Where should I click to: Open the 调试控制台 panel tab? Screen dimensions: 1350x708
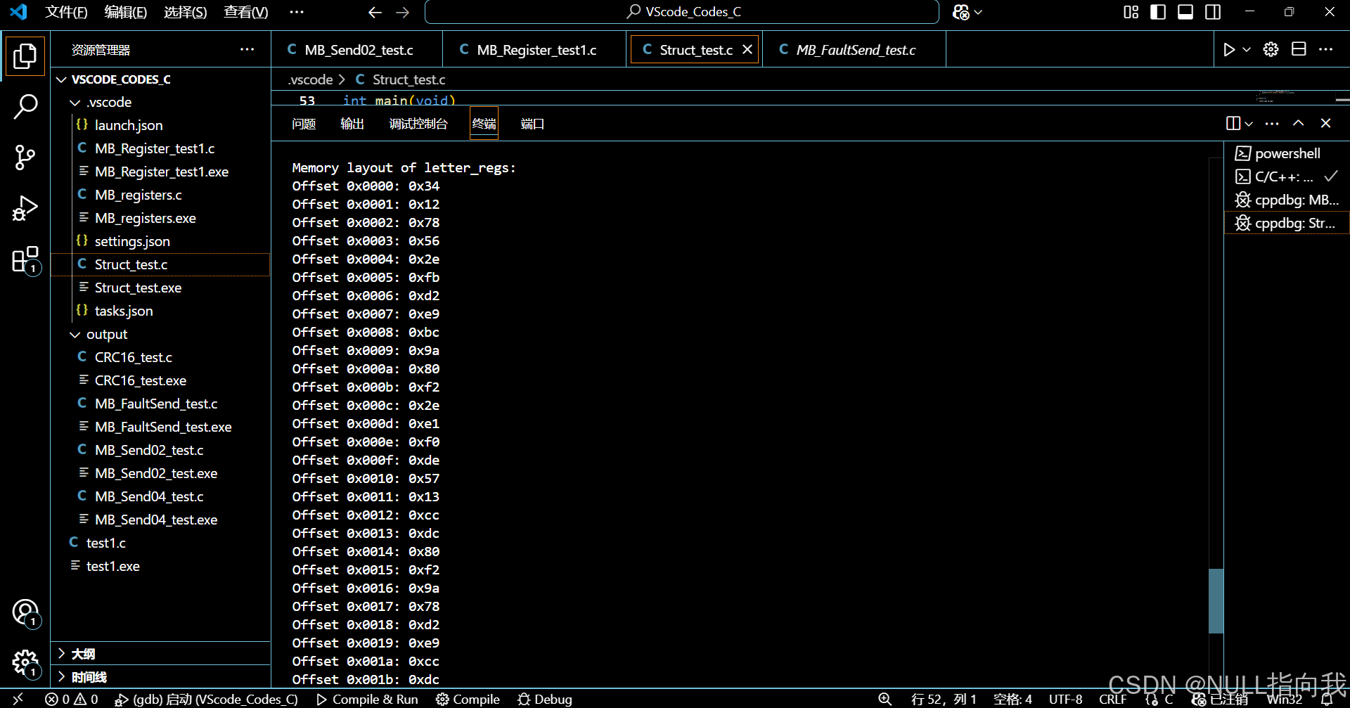click(x=418, y=124)
